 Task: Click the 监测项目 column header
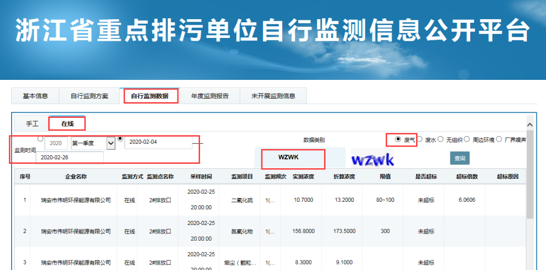coord(242,176)
